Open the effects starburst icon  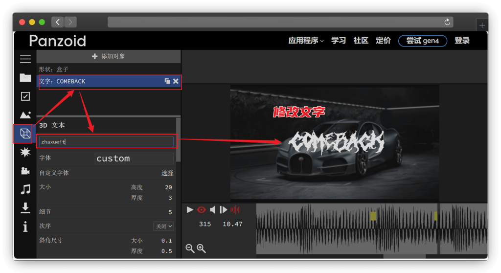(x=25, y=152)
